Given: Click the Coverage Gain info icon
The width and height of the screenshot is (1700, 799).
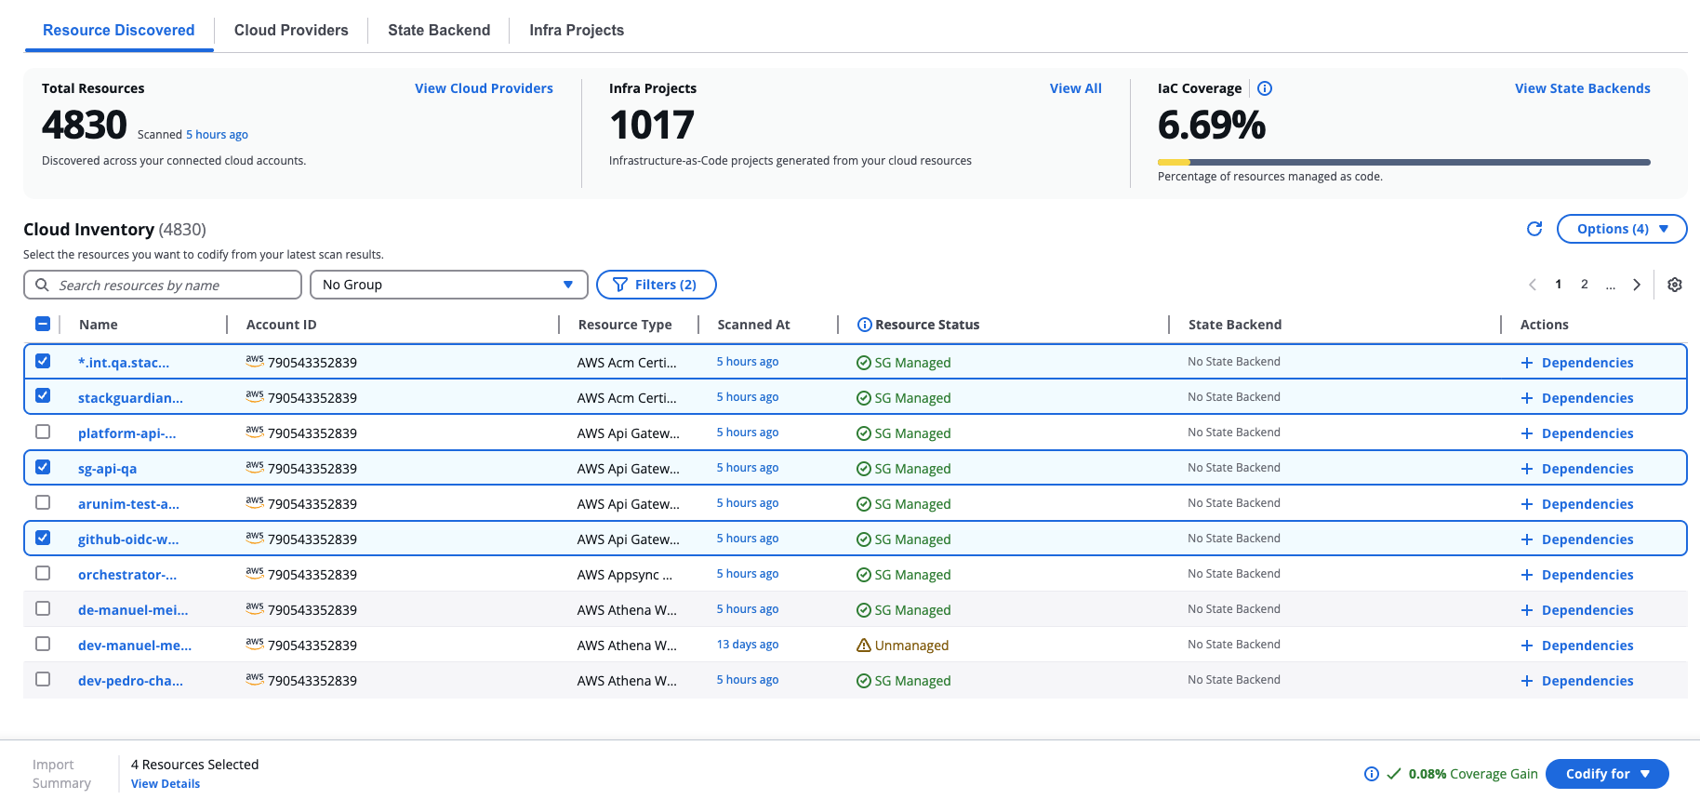Looking at the screenshot, I should (1371, 774).
